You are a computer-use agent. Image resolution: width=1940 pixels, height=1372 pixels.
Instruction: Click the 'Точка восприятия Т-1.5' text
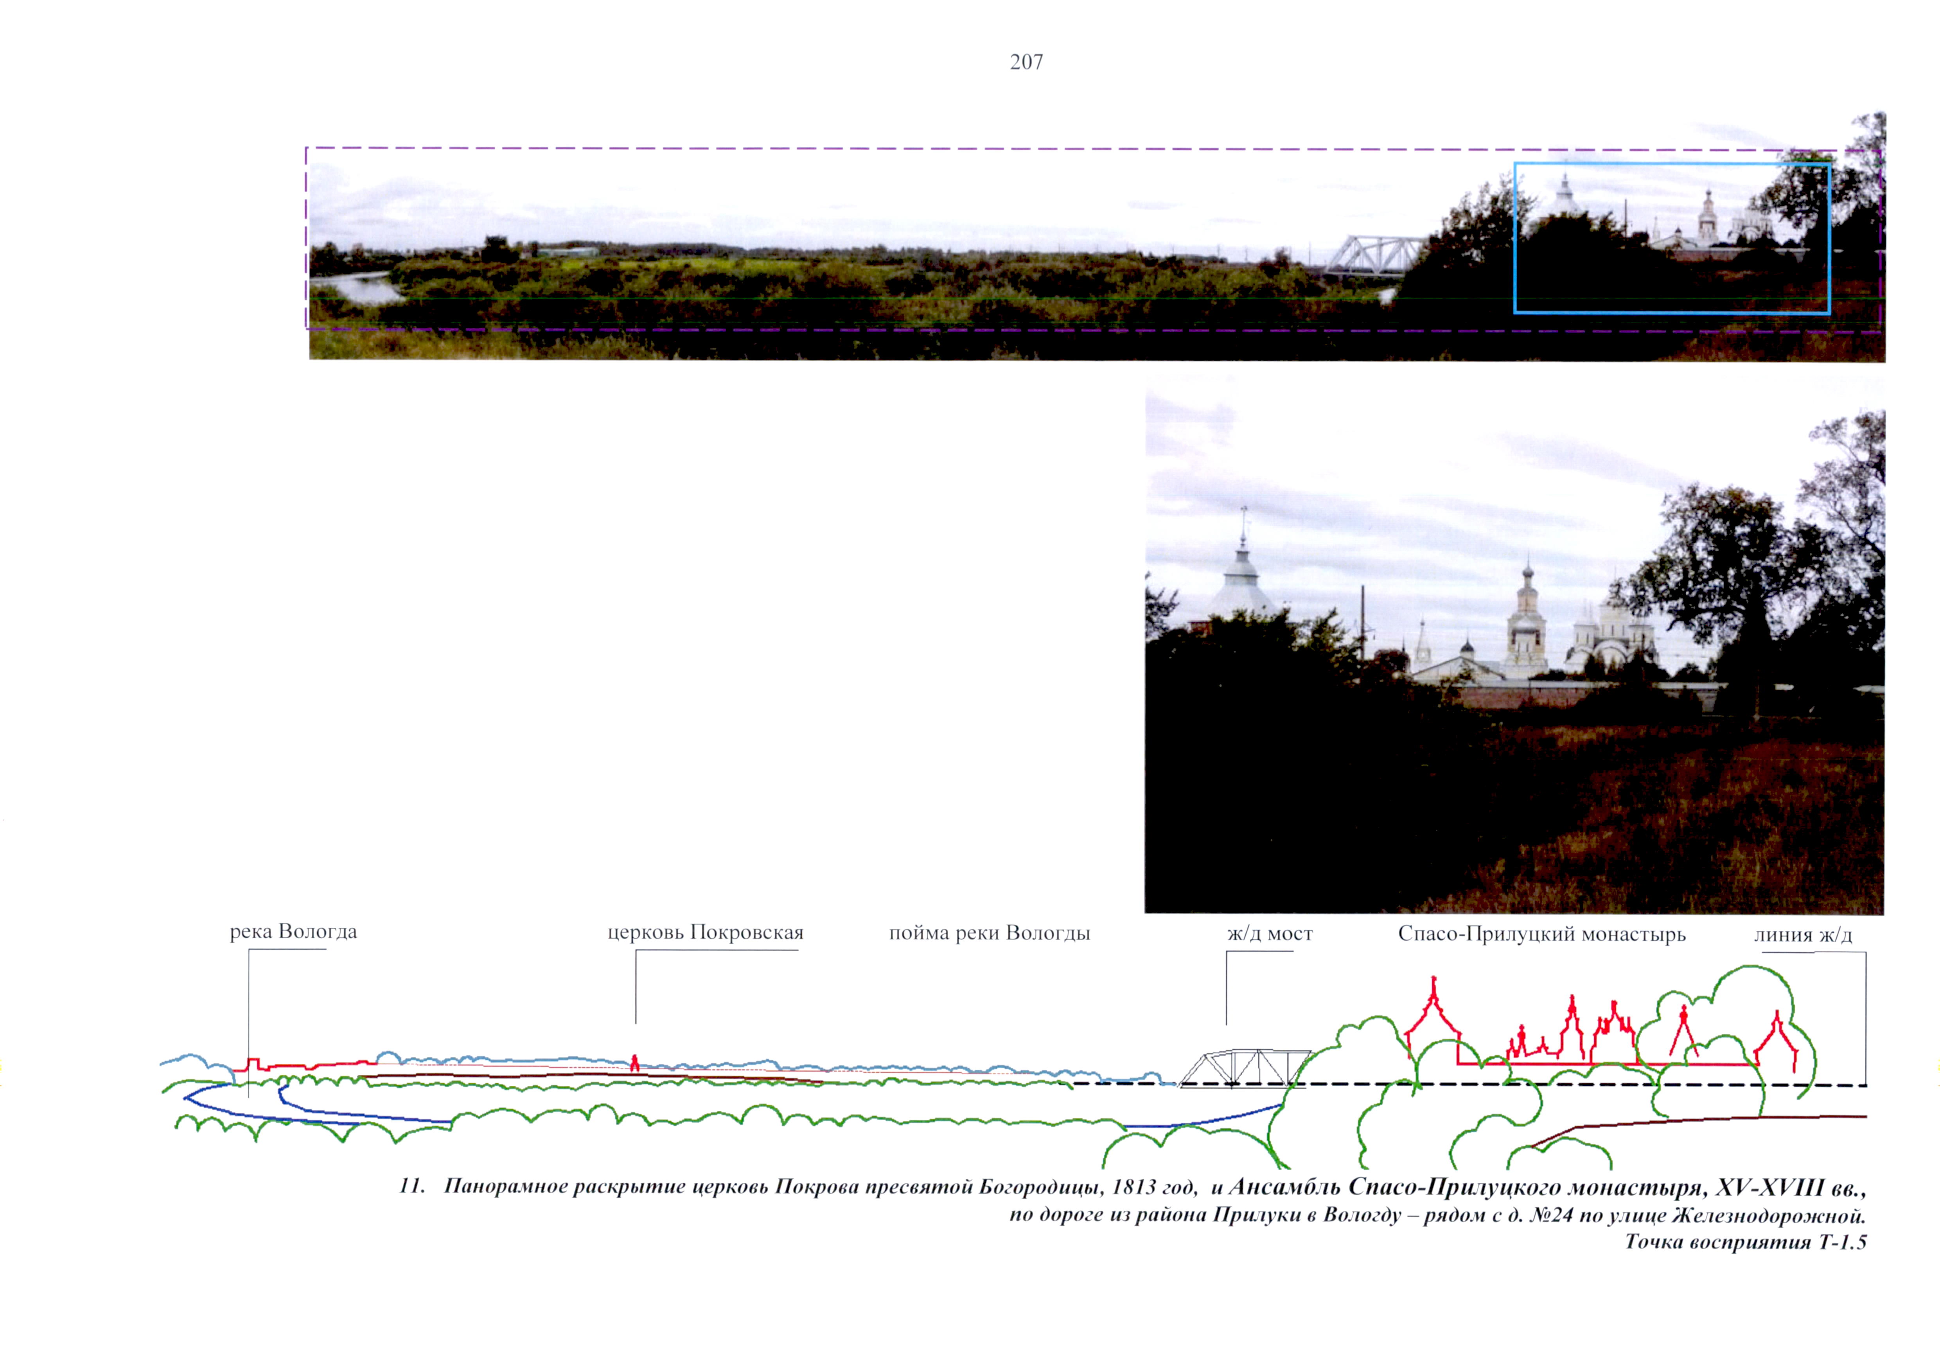[1745, 1243]
